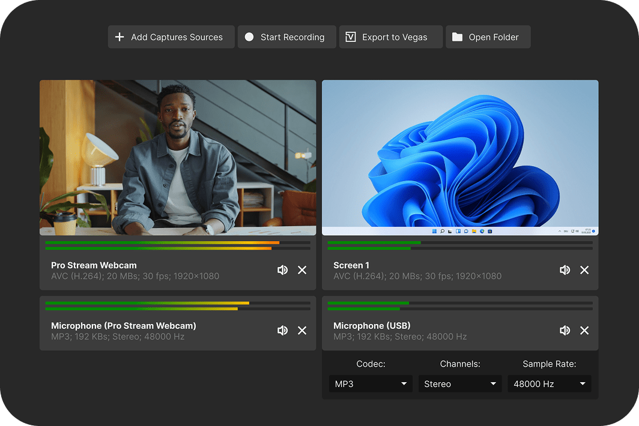Open the Codec MP3 dropdown
This screenshot has width=639, height=426.
click(x=371, y=383)
